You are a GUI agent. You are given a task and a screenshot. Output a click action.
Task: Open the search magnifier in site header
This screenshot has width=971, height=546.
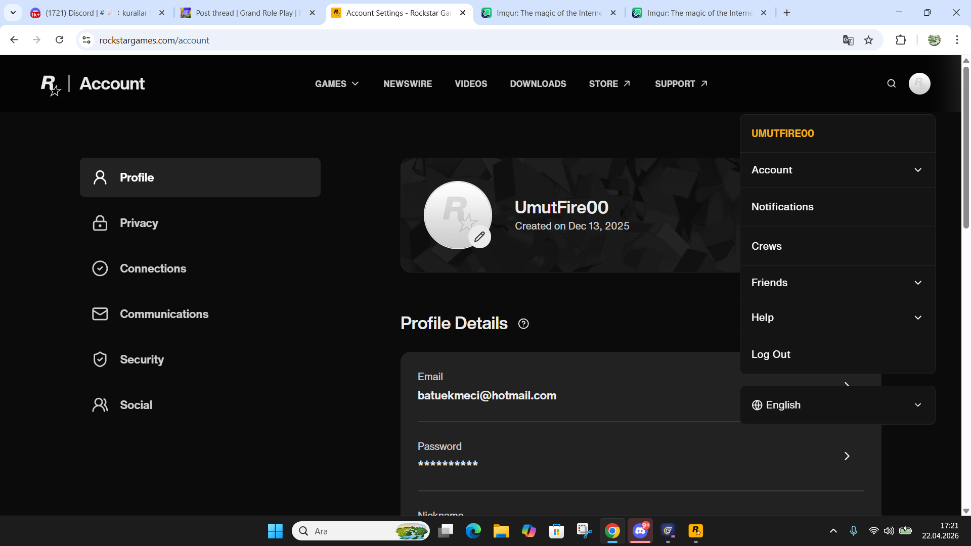coord(891,83)
